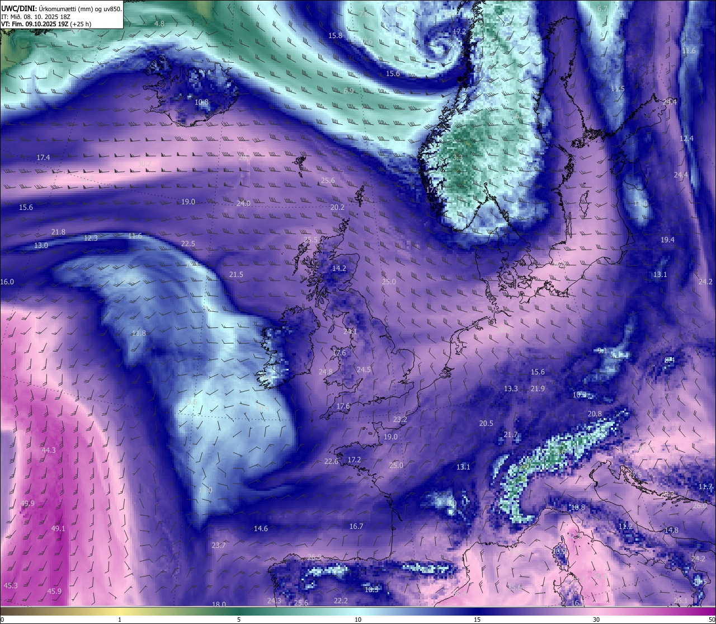Click the '18.0' value label
The height and width of the screenshot is (624, 716).
tap(219, 604)
